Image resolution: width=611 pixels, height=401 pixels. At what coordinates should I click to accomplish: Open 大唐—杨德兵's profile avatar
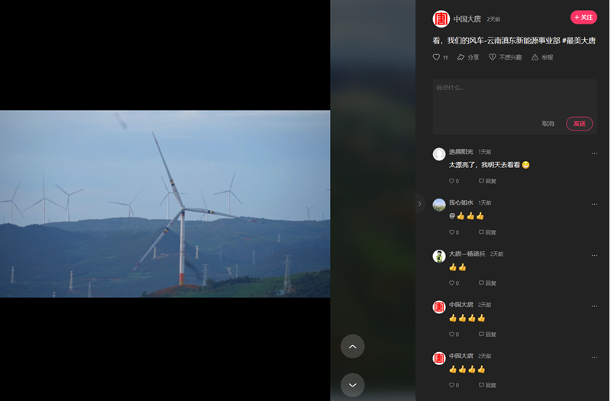439,256
